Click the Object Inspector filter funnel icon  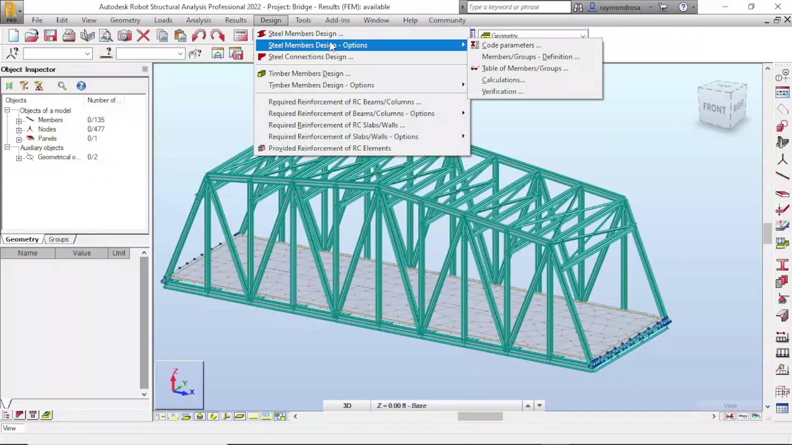click(x=24, y=86)
